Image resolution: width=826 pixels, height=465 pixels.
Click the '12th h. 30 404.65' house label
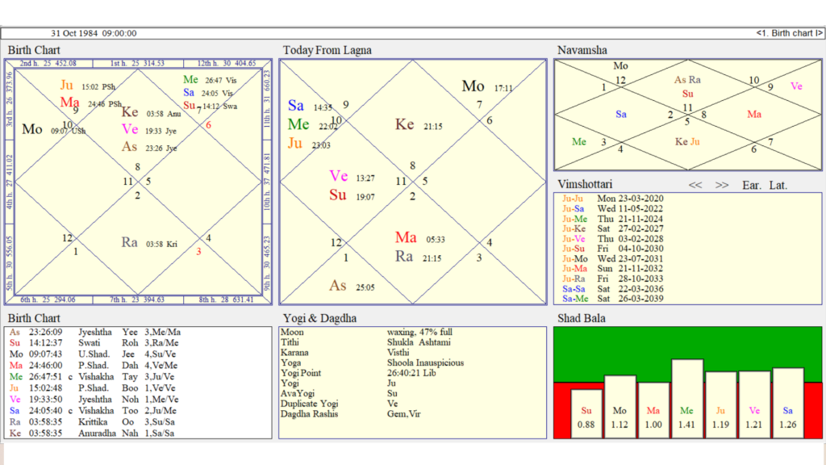[227, 63]
